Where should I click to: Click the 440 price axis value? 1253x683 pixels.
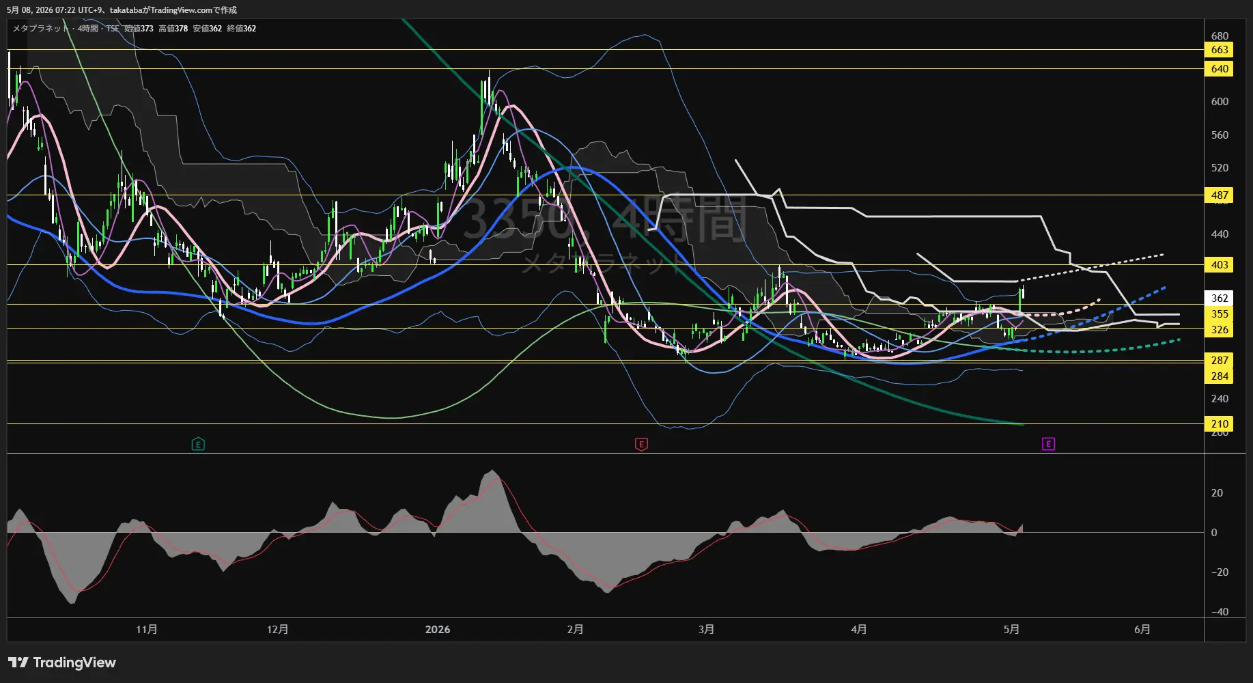pyautogui.click(x=1220, y=234)
